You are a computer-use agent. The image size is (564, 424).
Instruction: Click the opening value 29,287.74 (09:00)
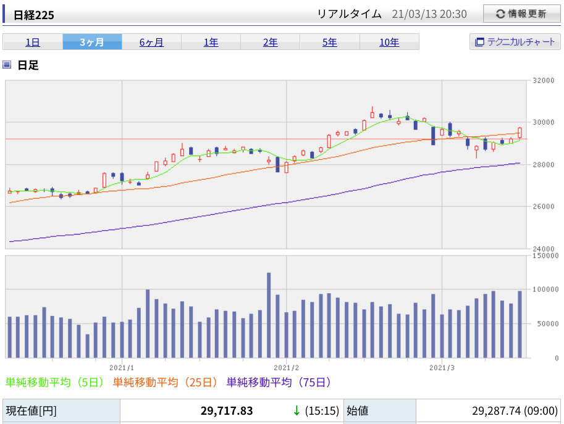pyautogui.click(x=515, y=410)
